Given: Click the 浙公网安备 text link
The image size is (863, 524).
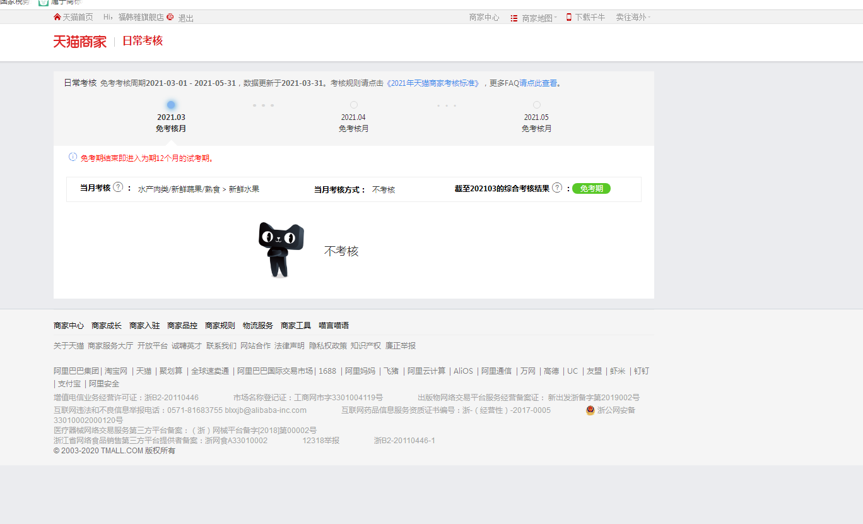Looking at the screenshot, I should pyautogui.click(x=616, y=410).
